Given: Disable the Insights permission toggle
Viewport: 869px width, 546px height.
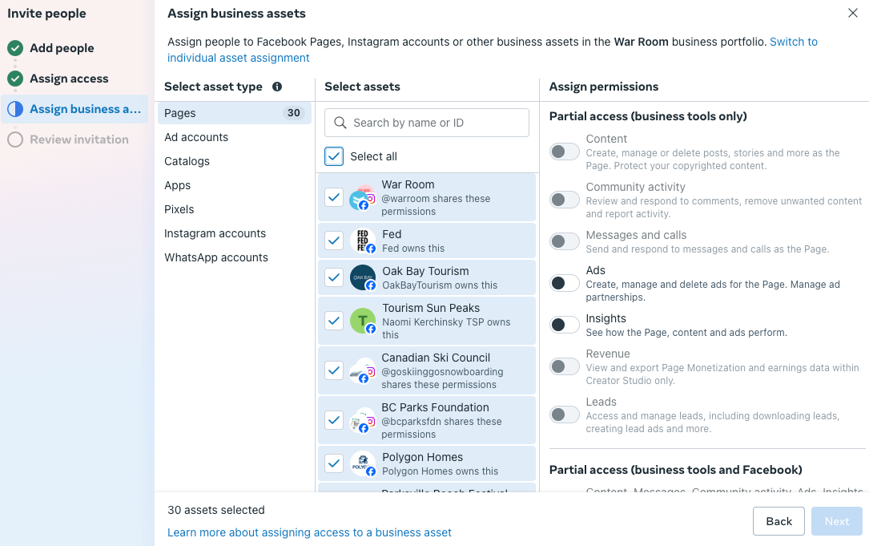Looking at the screenshot, I should click(564, 325).
